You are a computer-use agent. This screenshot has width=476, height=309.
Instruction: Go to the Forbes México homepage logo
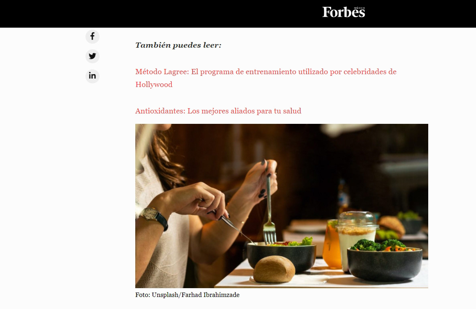(x=344, y=12)
